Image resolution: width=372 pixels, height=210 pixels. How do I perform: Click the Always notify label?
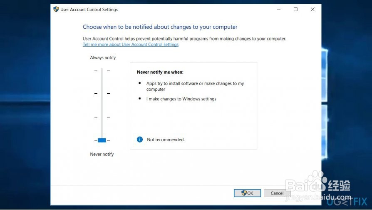pos(103,57)
